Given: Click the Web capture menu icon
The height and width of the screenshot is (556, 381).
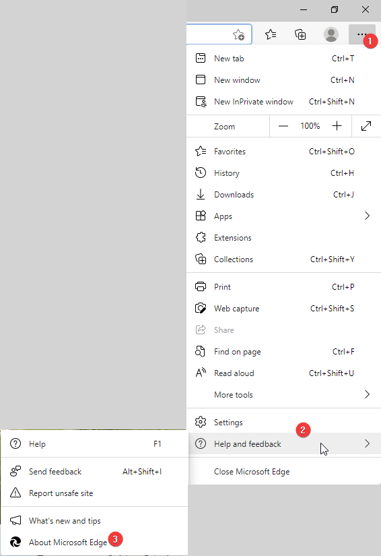Looking at the screenshot, I should click(201, 308).
